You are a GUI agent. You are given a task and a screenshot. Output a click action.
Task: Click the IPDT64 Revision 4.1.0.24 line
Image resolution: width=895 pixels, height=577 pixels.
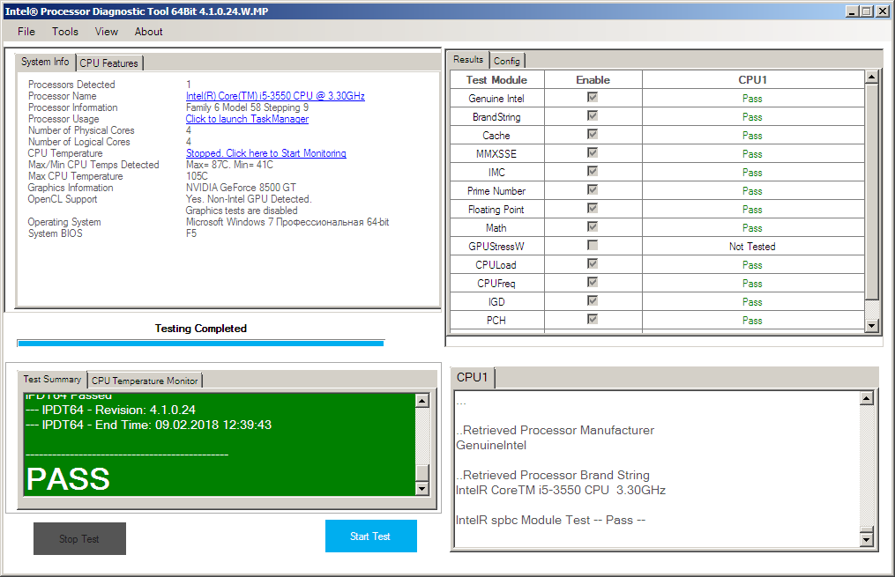[111, 410]
